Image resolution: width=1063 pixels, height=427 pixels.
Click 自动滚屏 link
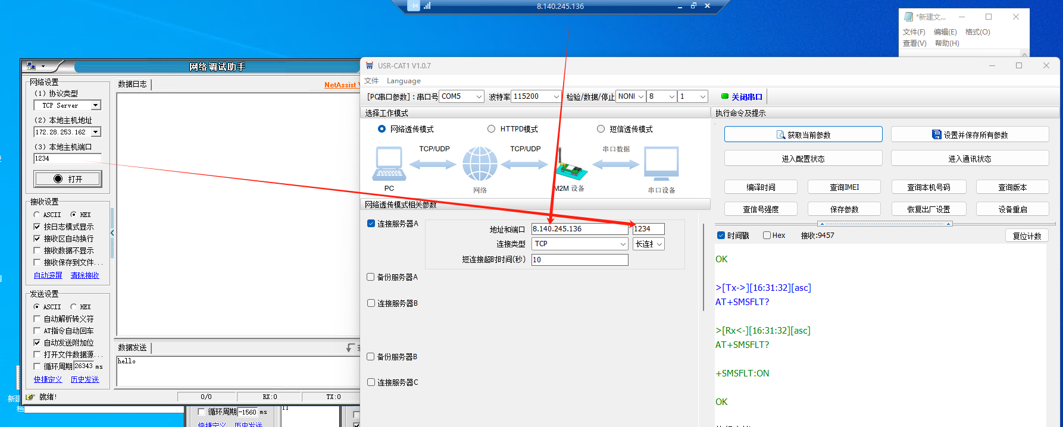[x=48, y=275]
